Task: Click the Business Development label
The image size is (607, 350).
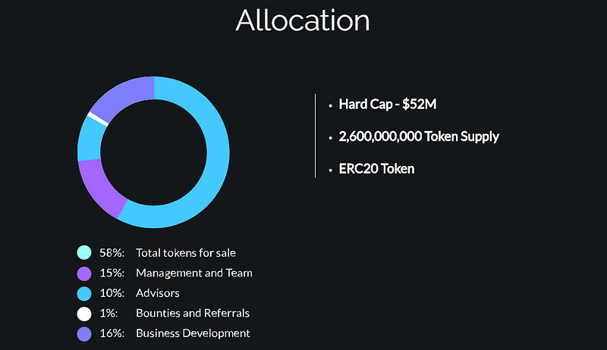Action: point(193,333)
